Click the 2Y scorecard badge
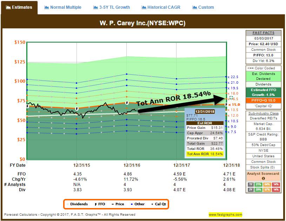Screen dimensions: 286x221 pyautogui.click(x=251, y=189)
